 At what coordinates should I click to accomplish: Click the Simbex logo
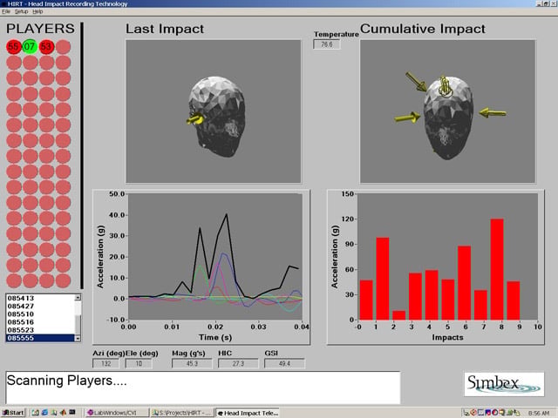tap(504, 384)
